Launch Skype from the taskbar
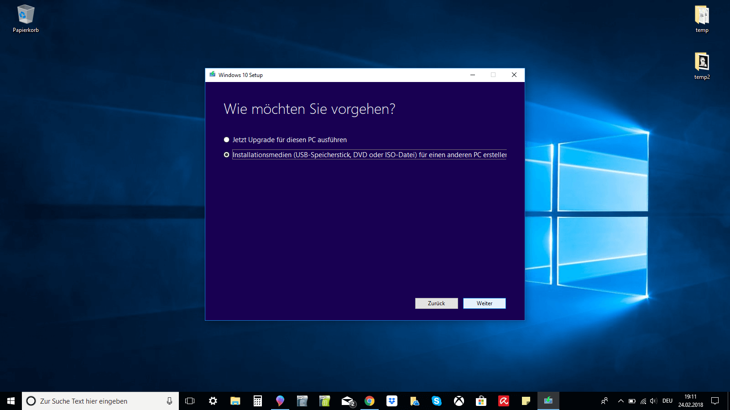 tap(437, 401)
